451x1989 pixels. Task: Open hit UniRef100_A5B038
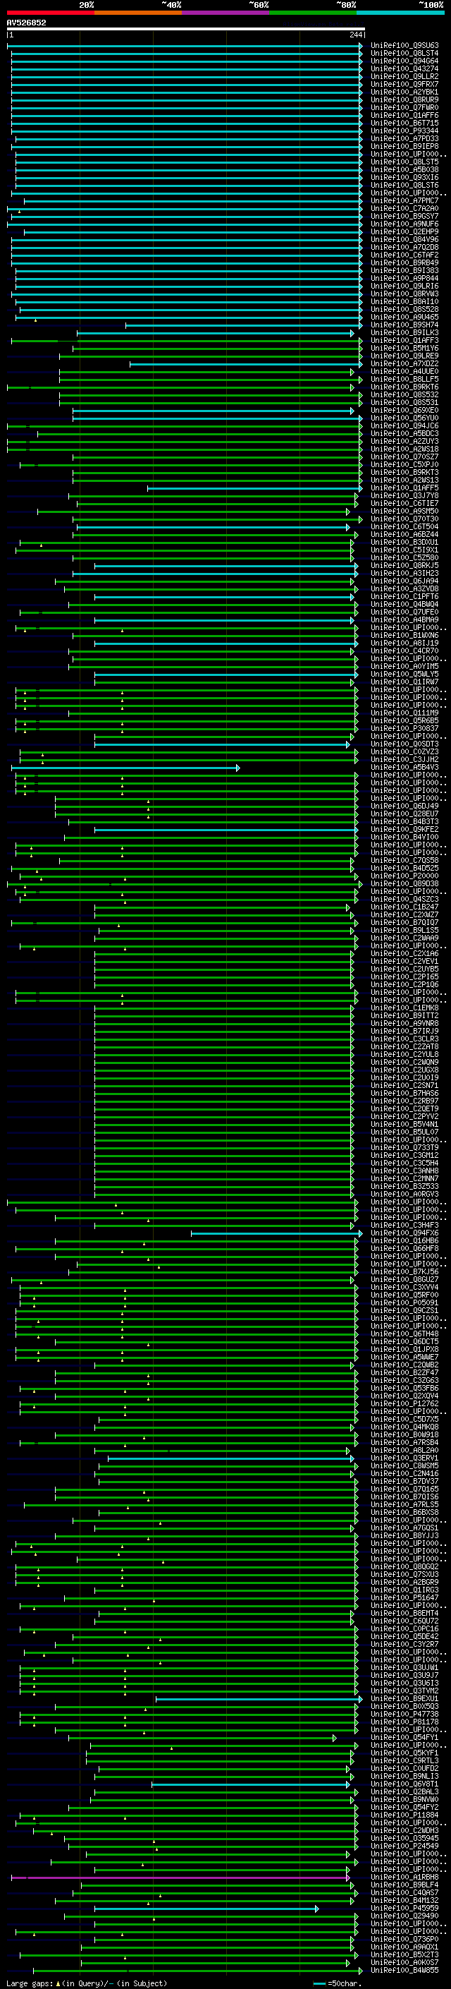pos(404,170)
